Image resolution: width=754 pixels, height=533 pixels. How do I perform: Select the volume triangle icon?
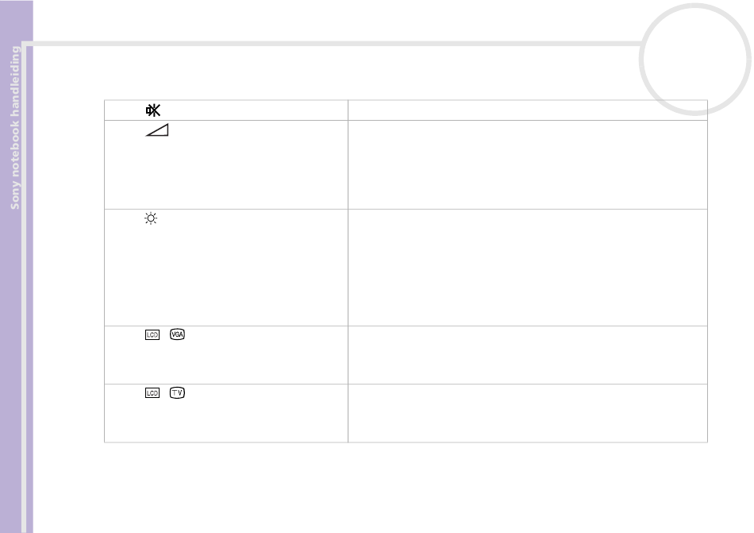[157, 130]
